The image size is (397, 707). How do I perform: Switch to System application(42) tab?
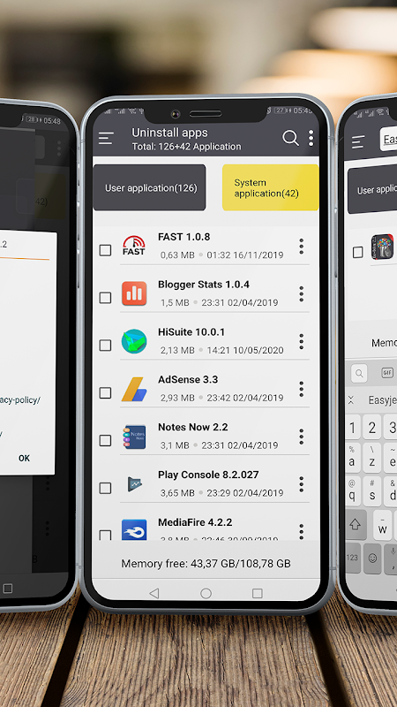pyautogui.click(x=271, y=187)
